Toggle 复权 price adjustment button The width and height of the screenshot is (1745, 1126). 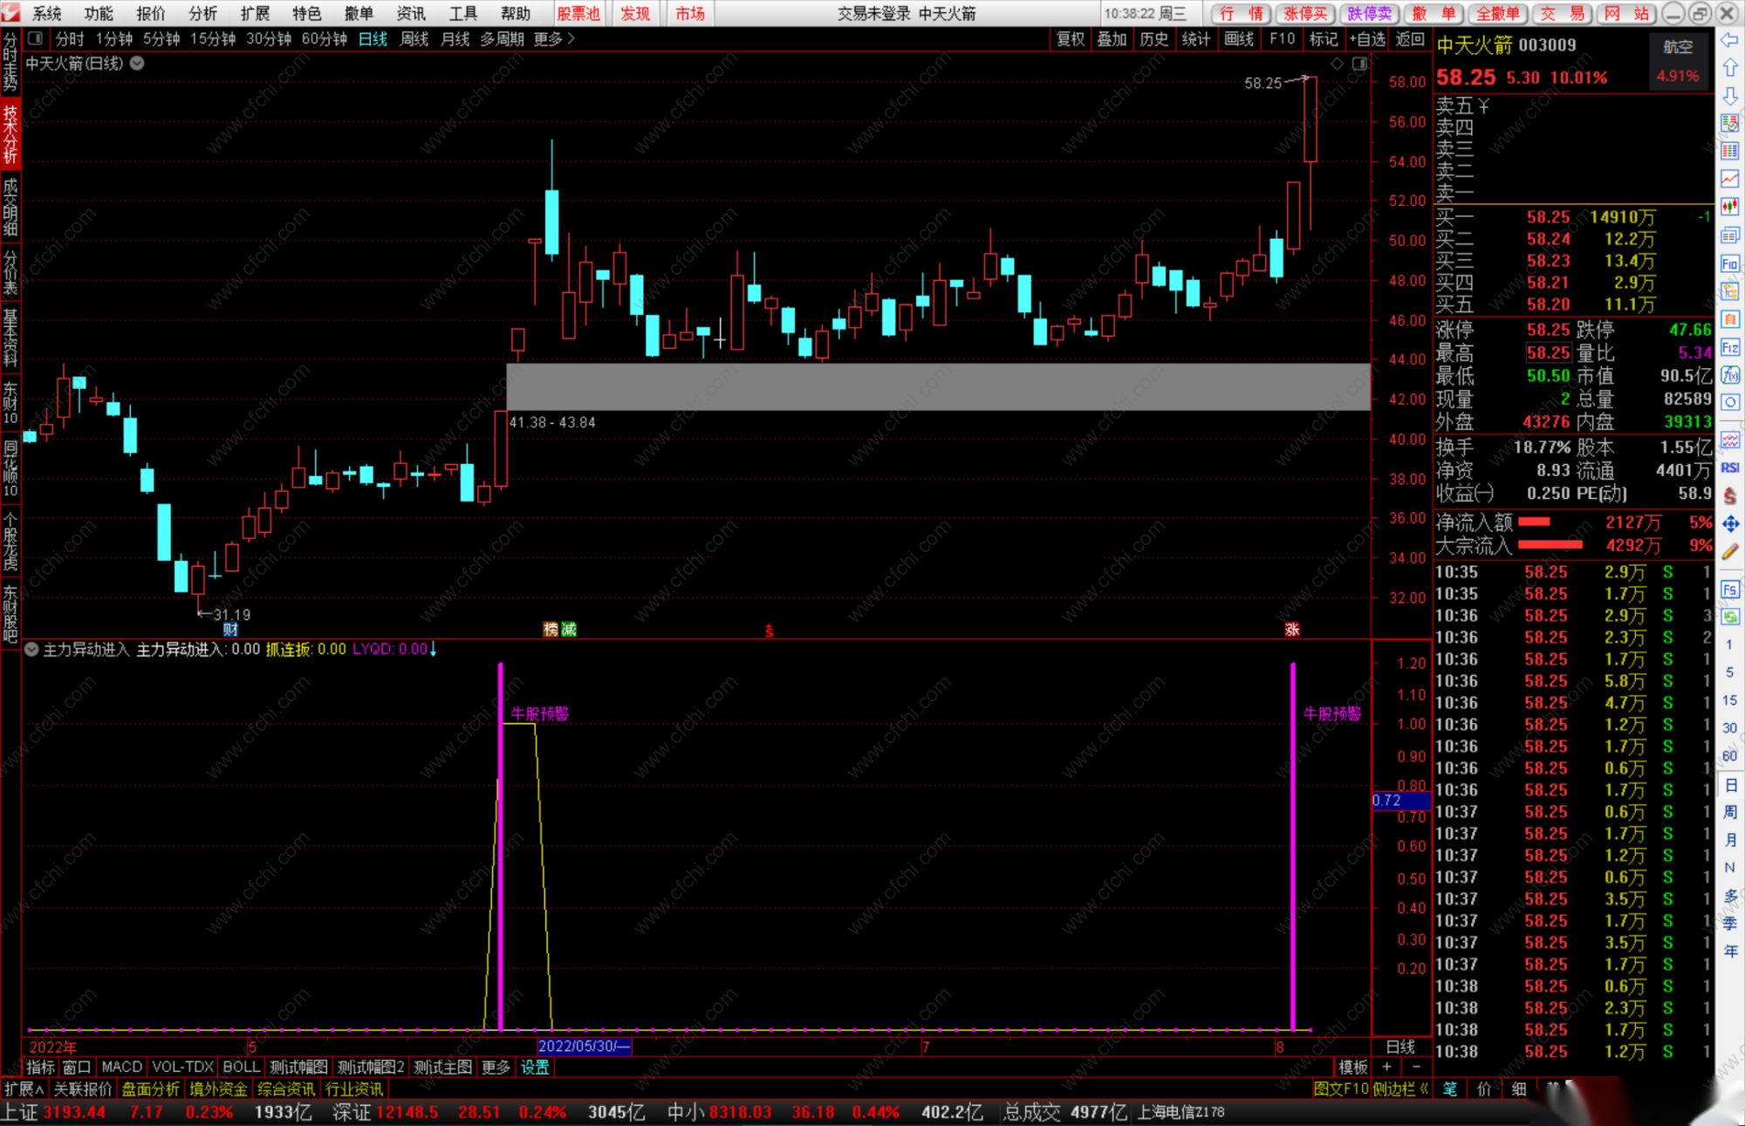click(1071, 39)
